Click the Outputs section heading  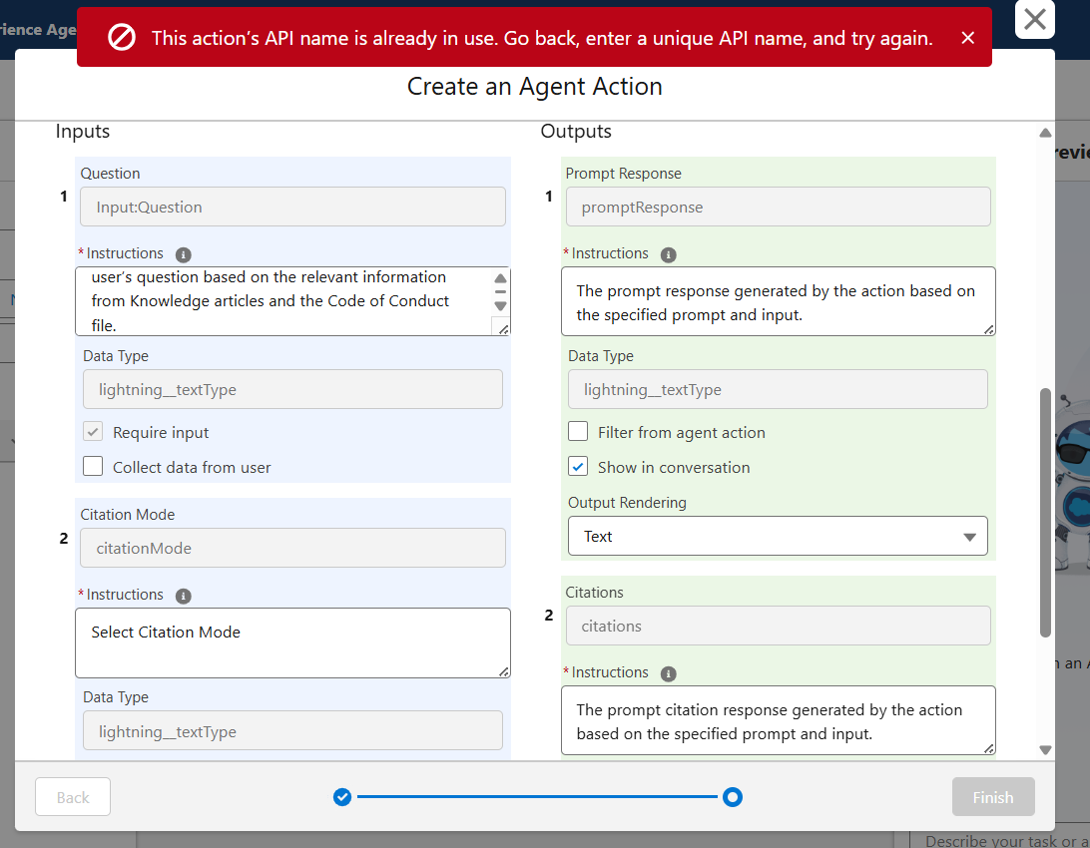click(x=576, y=132)
